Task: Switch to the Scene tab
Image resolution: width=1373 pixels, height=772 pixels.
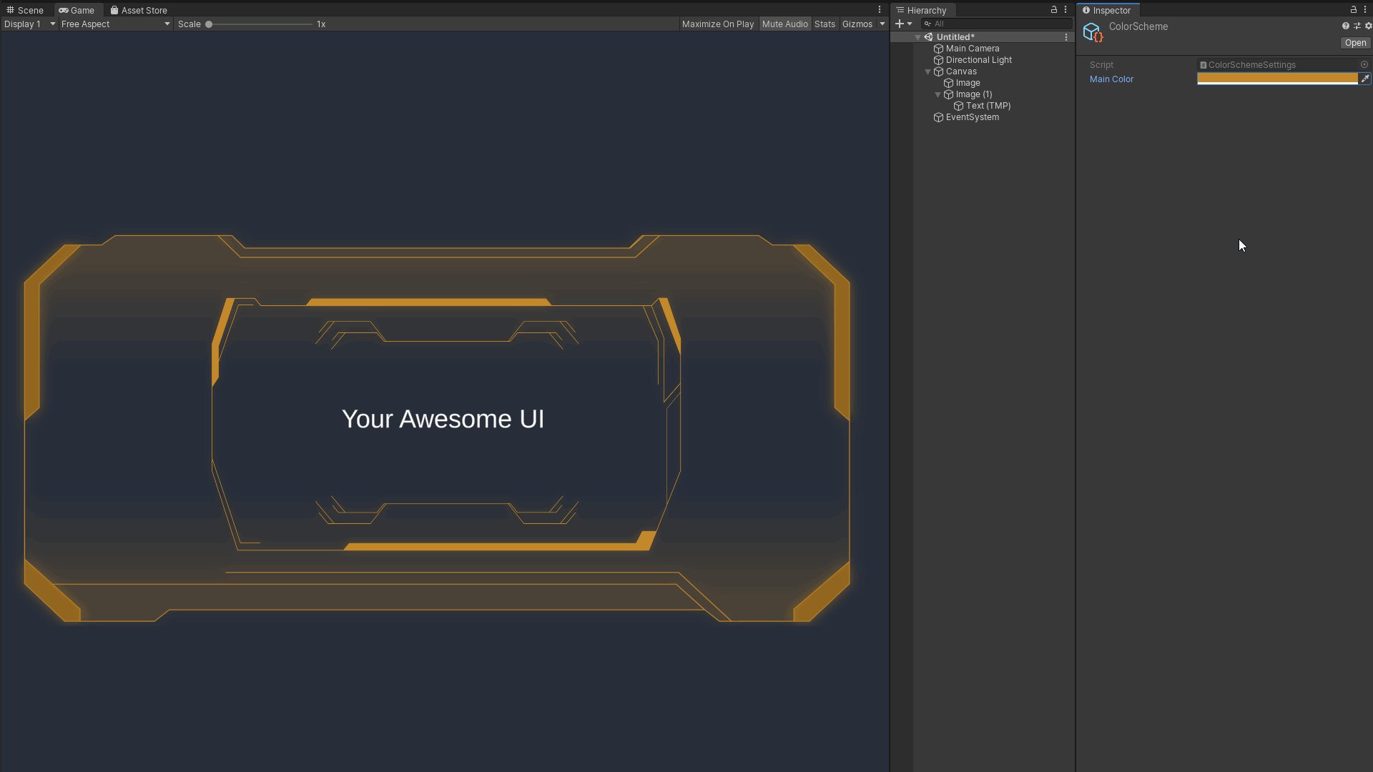Action: point(25,10)
